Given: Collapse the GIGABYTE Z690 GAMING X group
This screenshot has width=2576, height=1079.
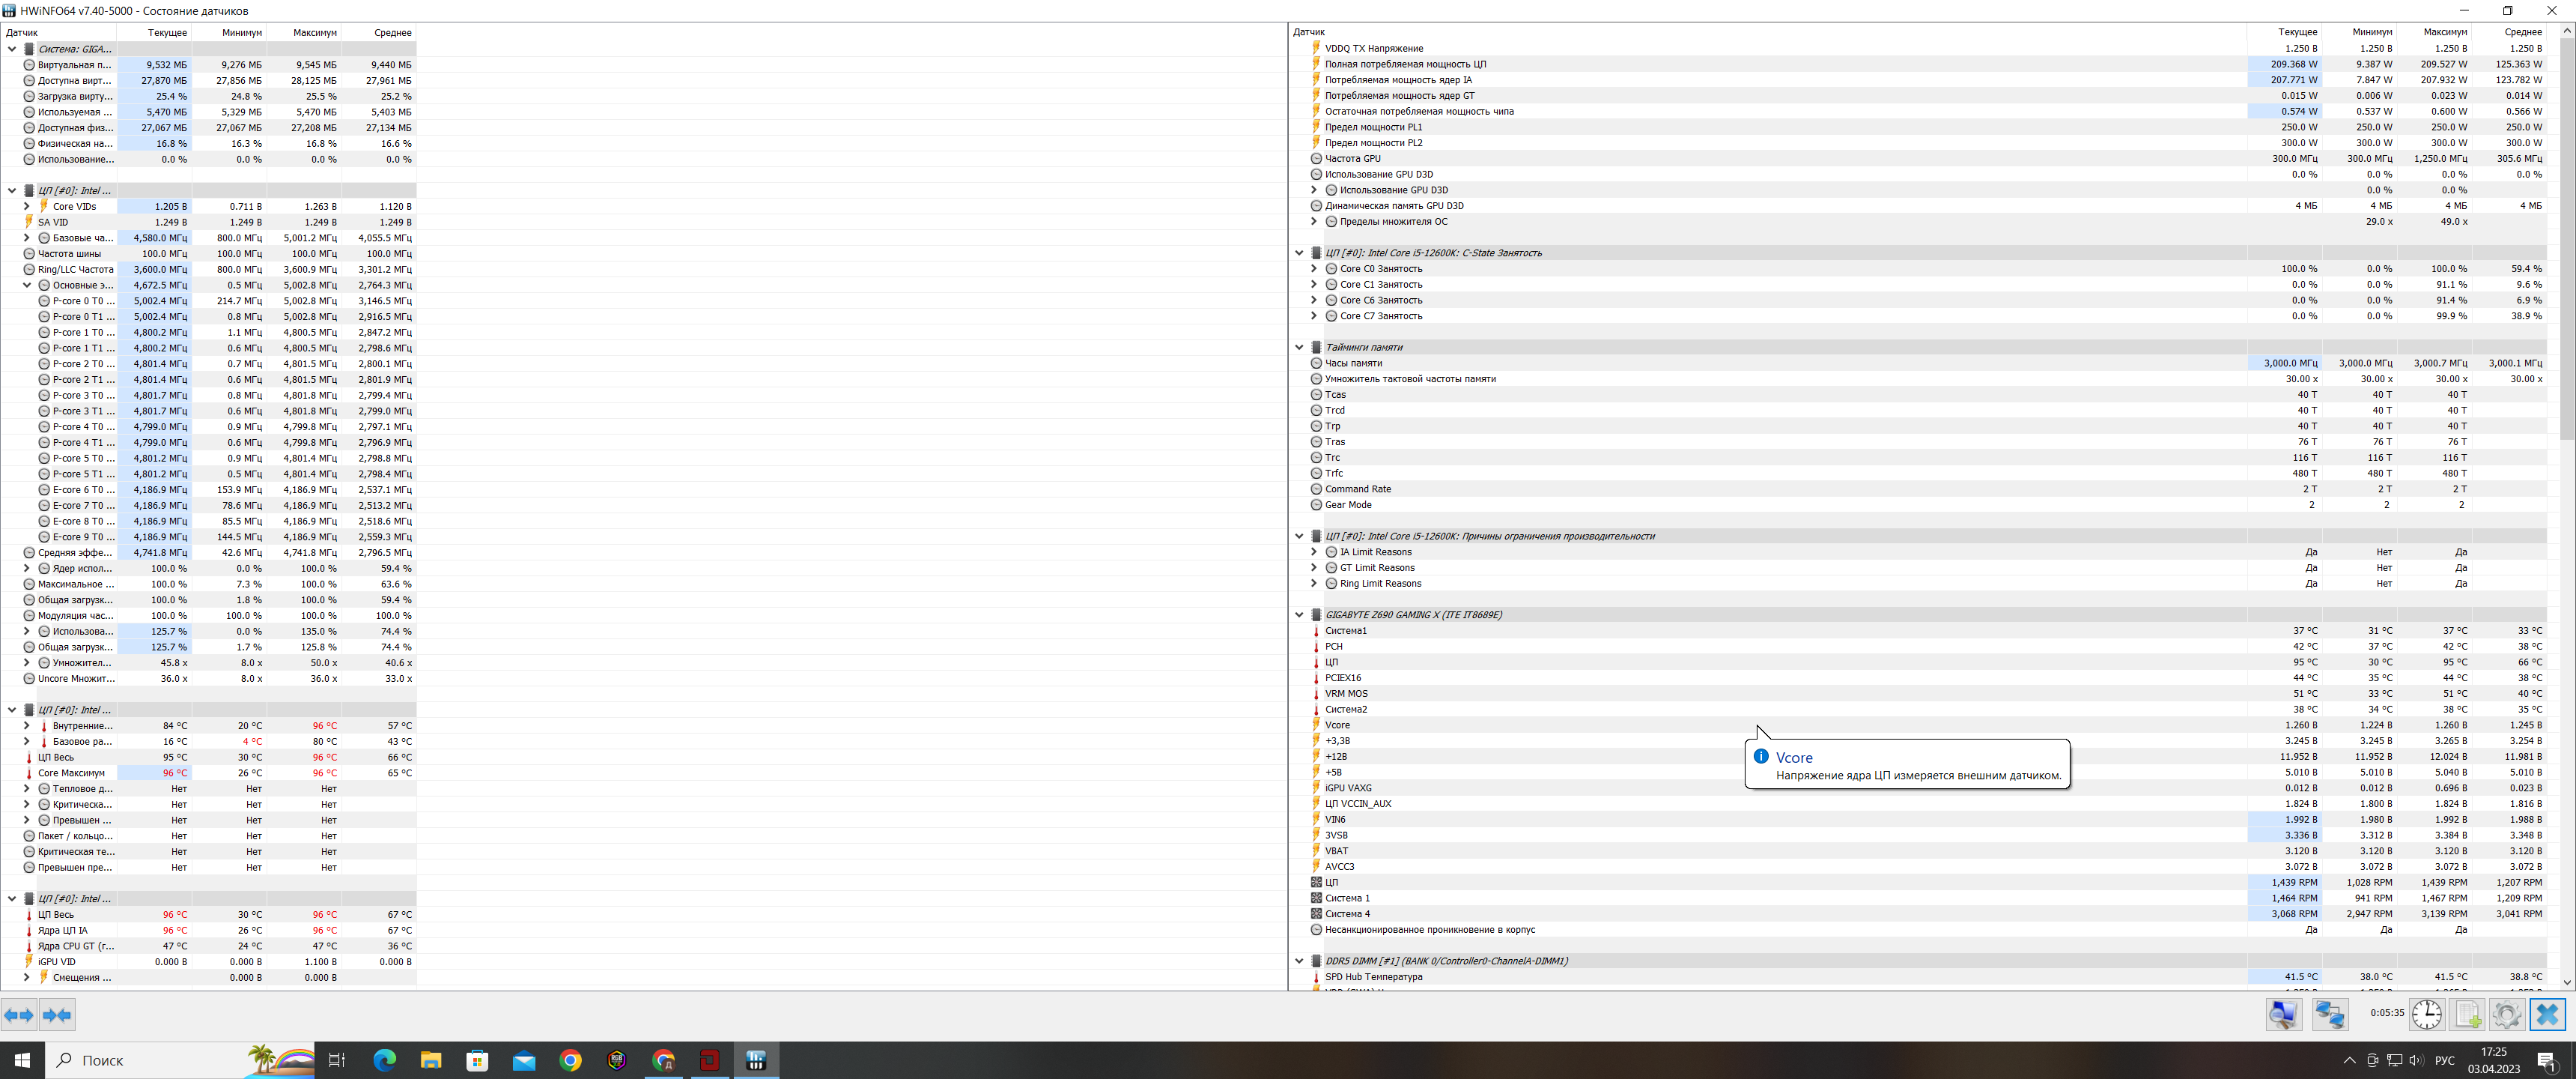Looking at the screenshot, I should pos(1299,614).
